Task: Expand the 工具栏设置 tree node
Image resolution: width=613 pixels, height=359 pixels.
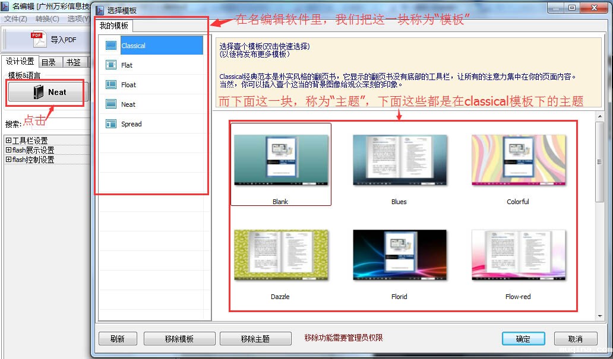Action: point(8,141)
